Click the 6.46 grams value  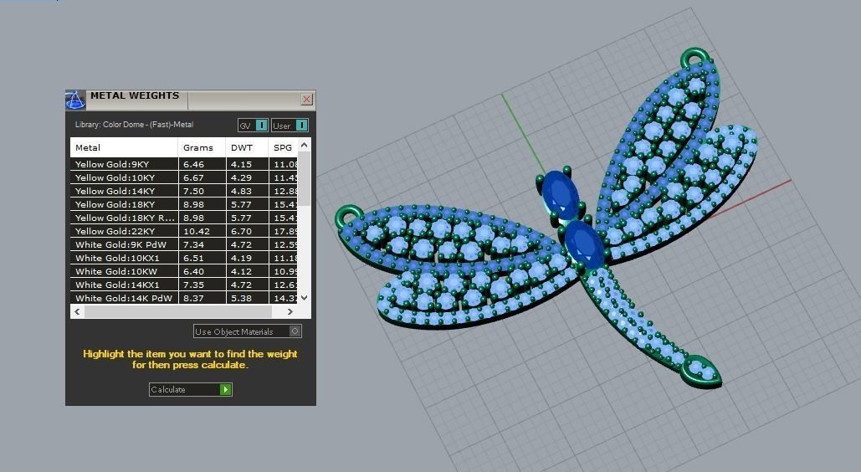(193, 164)
